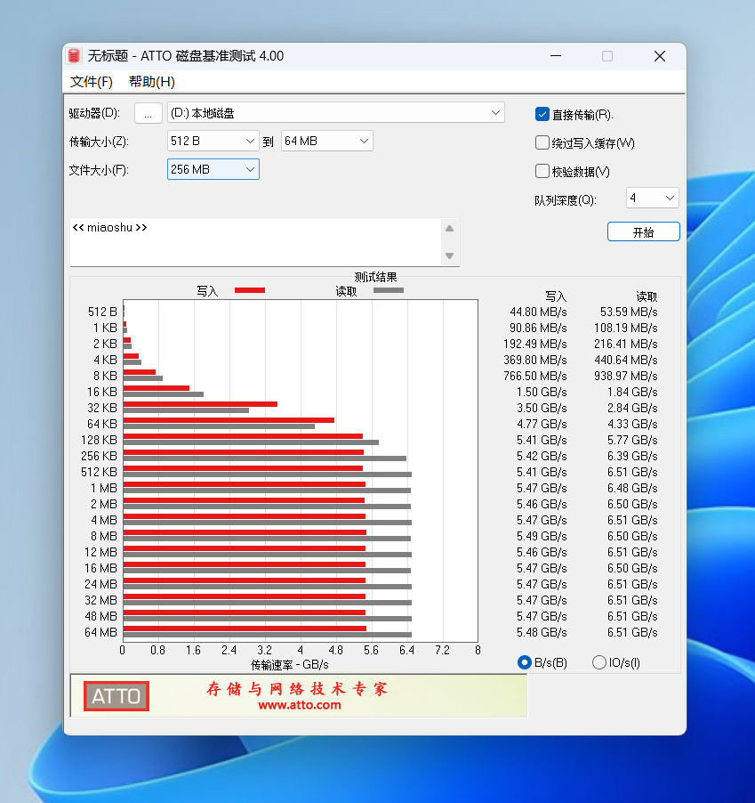Click the 1 KB write value 90.86 MB/s

pos(538,328)
